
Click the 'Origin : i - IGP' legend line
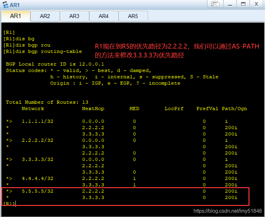coord(115,83)
